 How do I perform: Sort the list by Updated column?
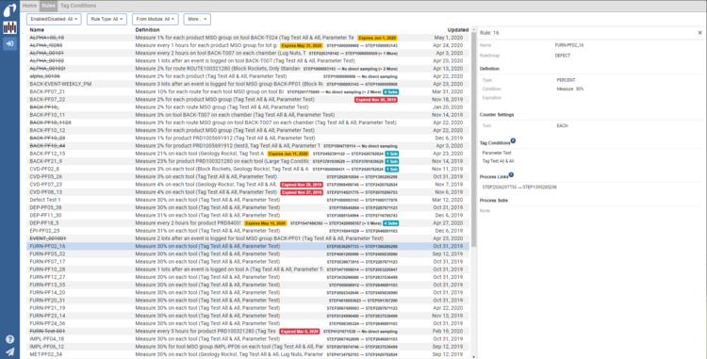[457, 30]
